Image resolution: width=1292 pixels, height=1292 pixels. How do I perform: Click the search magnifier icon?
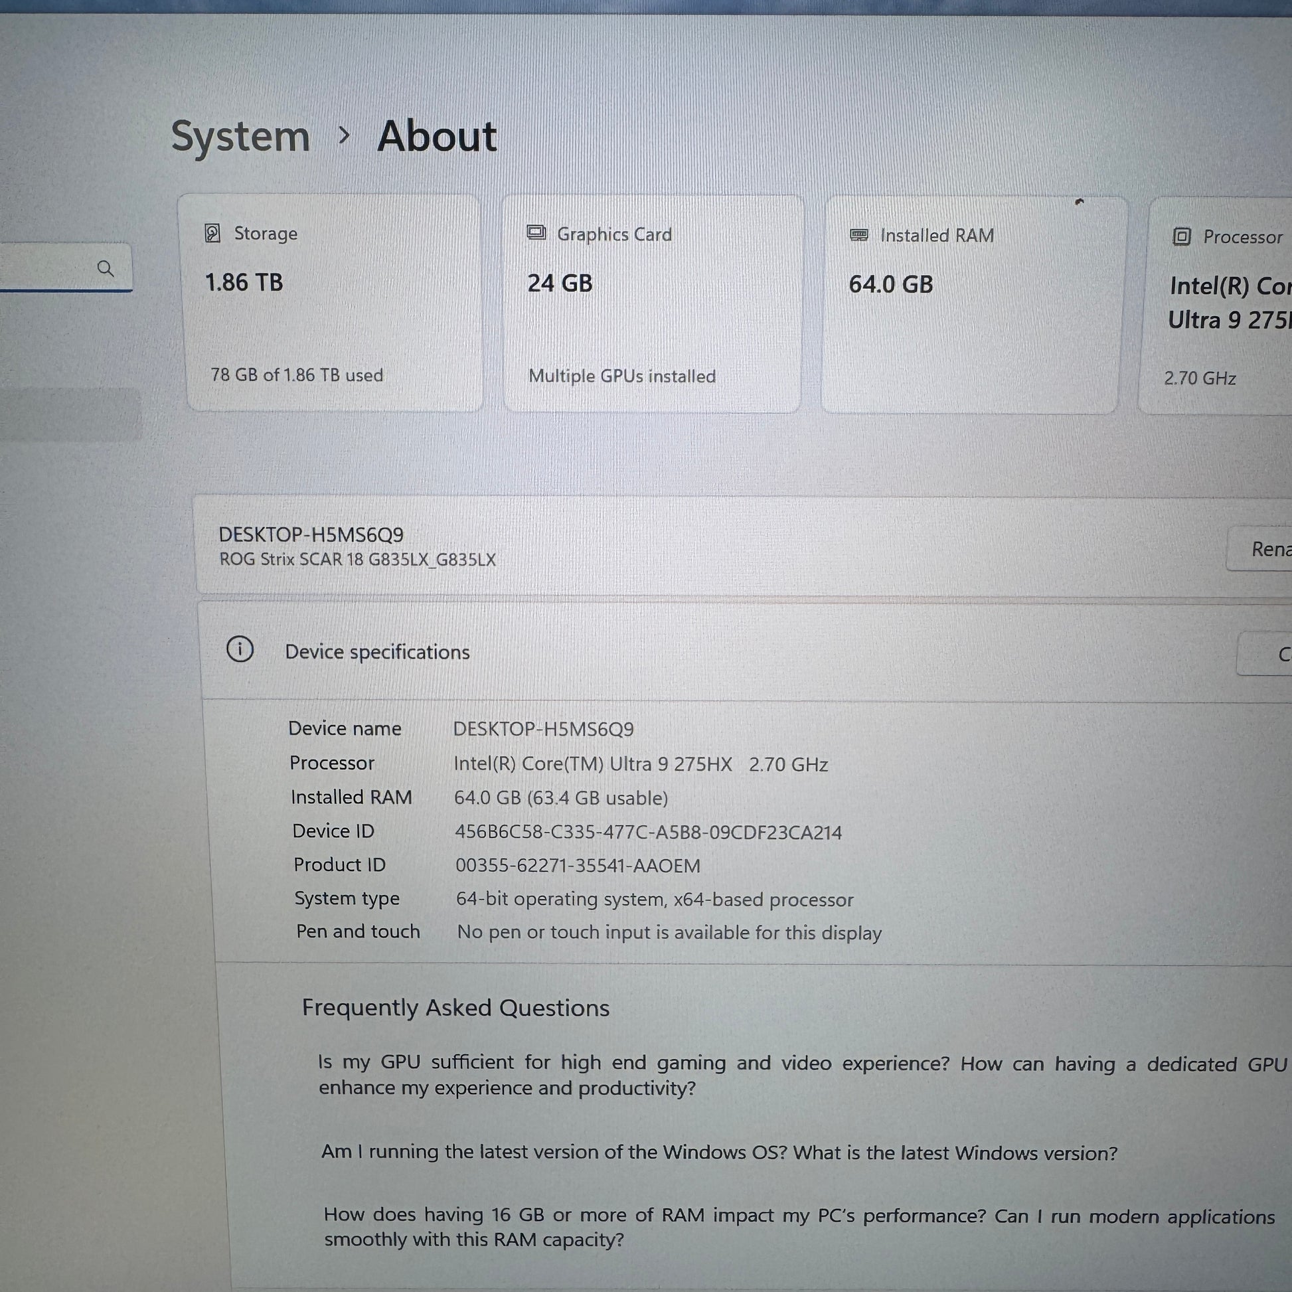(105, 268)
